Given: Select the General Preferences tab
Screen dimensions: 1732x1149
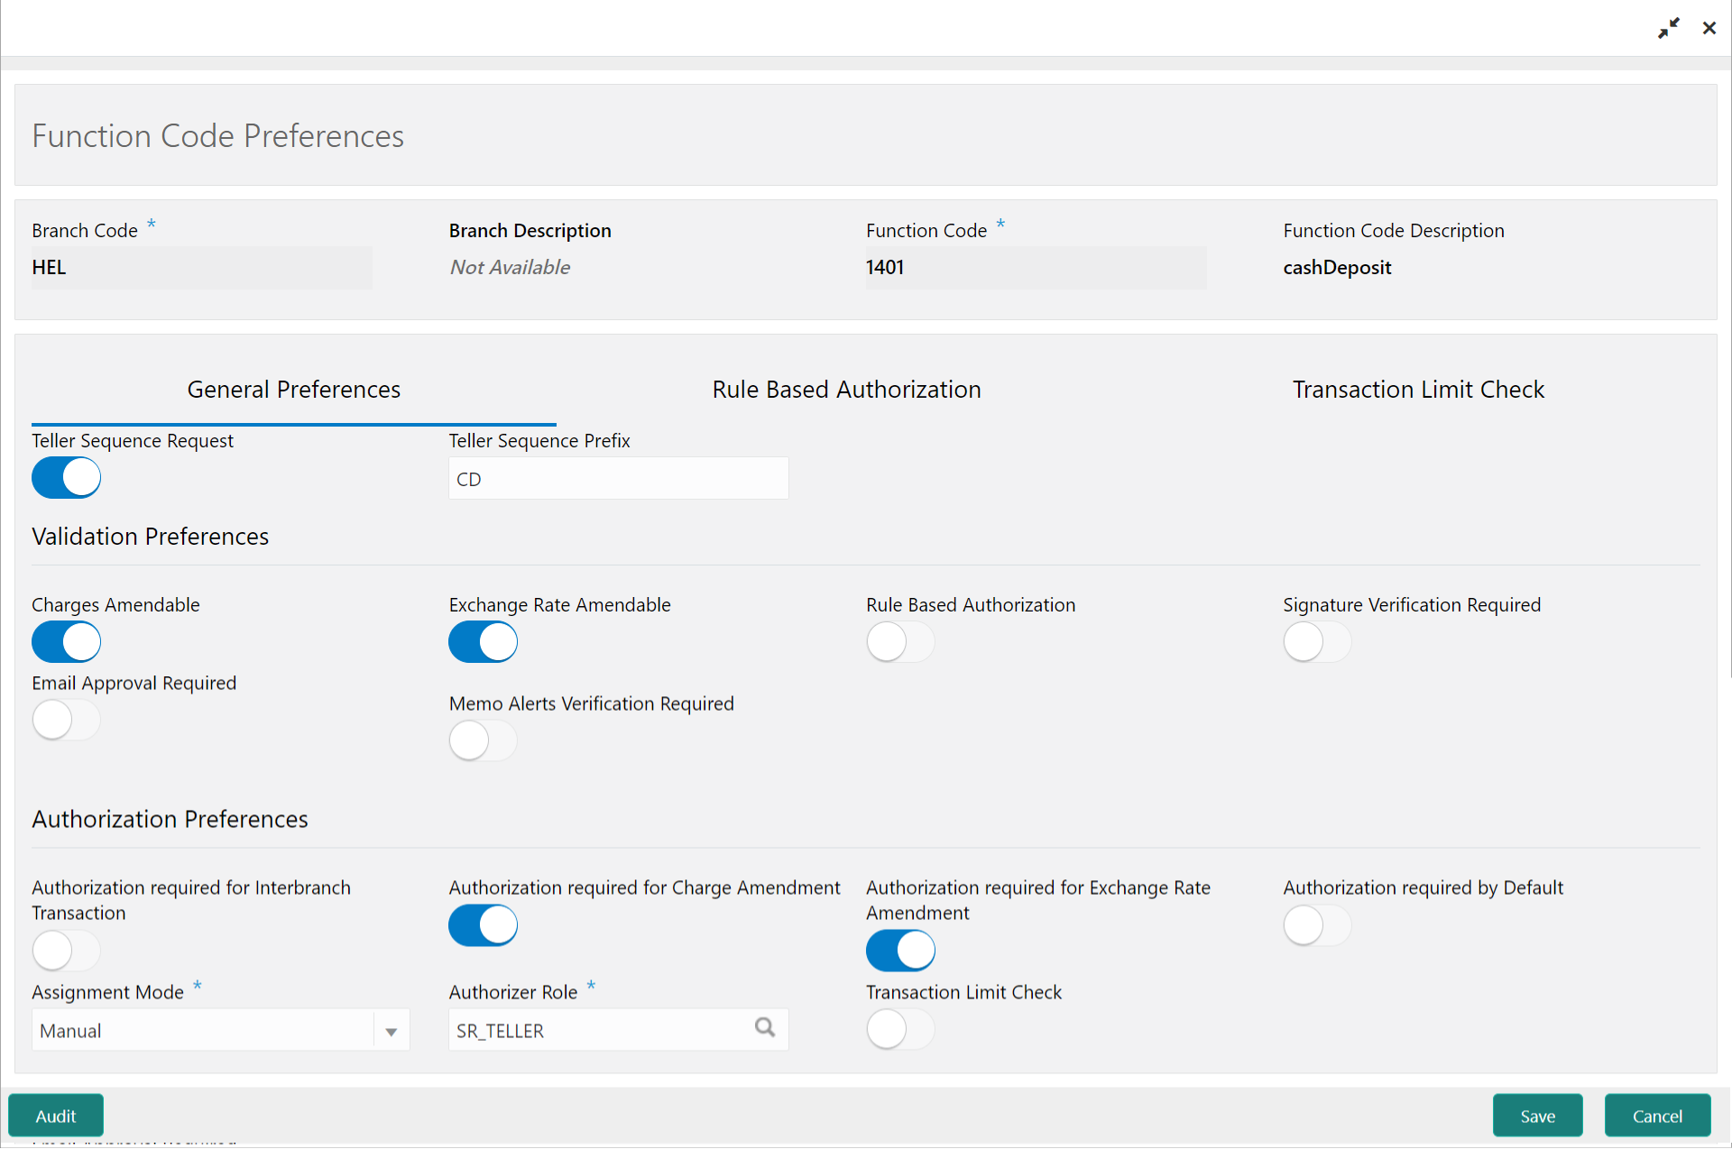Looking at the screenshot, I should pos(294,390).
